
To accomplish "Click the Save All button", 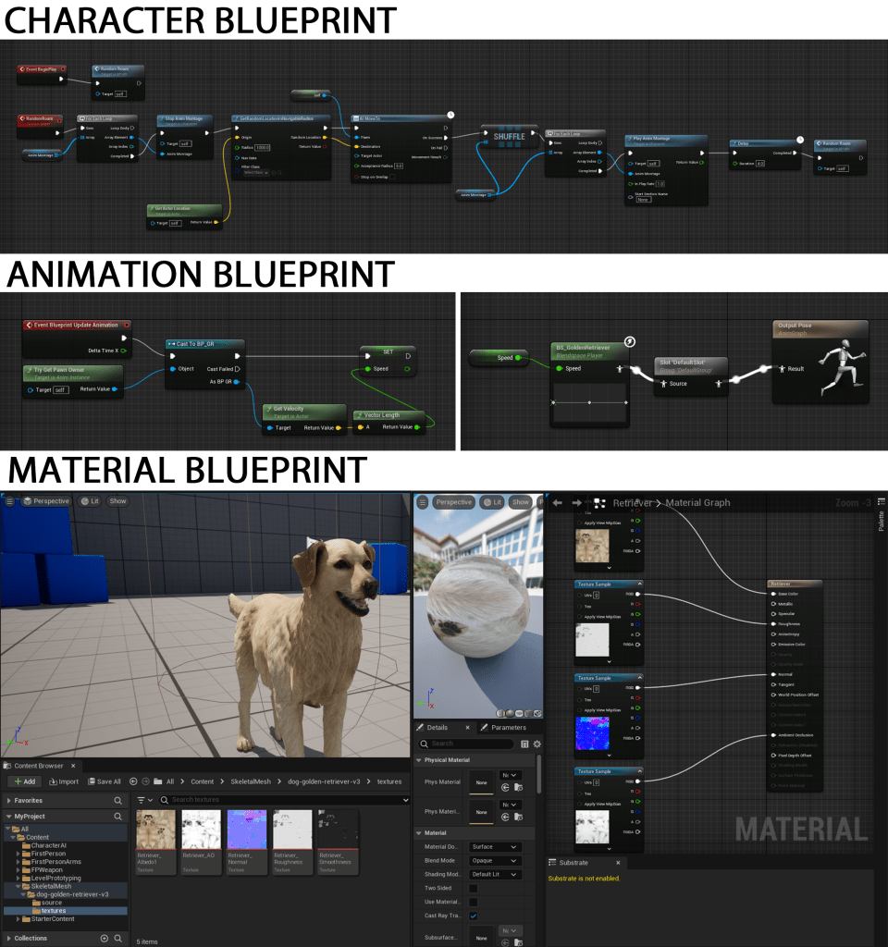I will coord(102,781).
